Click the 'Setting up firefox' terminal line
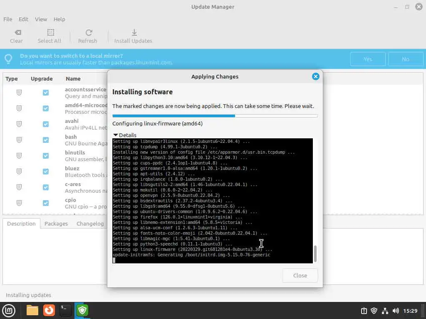Screen dimensions: 426x319 click(177, 217)
